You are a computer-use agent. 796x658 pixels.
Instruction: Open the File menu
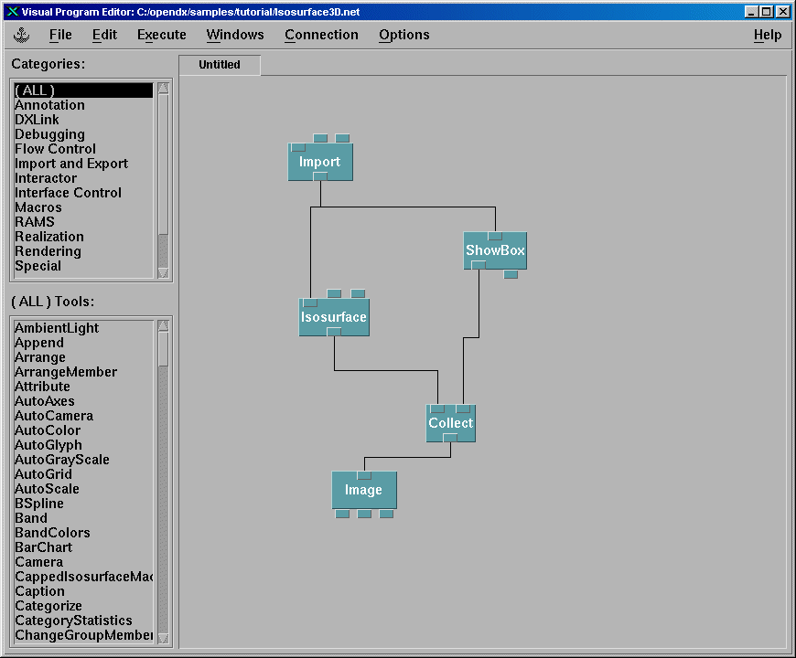point(60,35)
